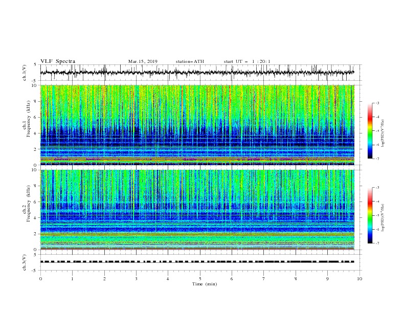Click "-5" on ch.1 colorbar scale

[377, 131]
